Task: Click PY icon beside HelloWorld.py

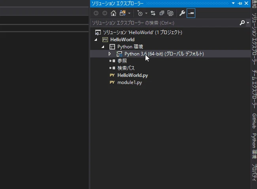Action: (x=112, y=75)
